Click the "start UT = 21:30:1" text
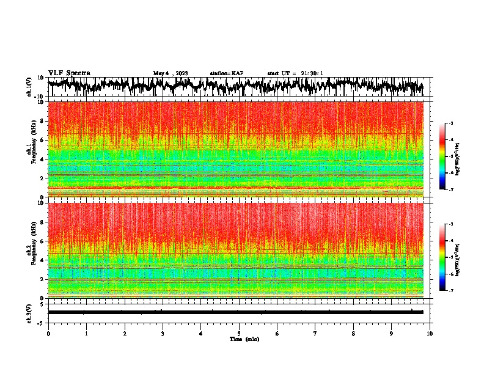The height and width of the screenshot is (374, 484). point(295,73)
